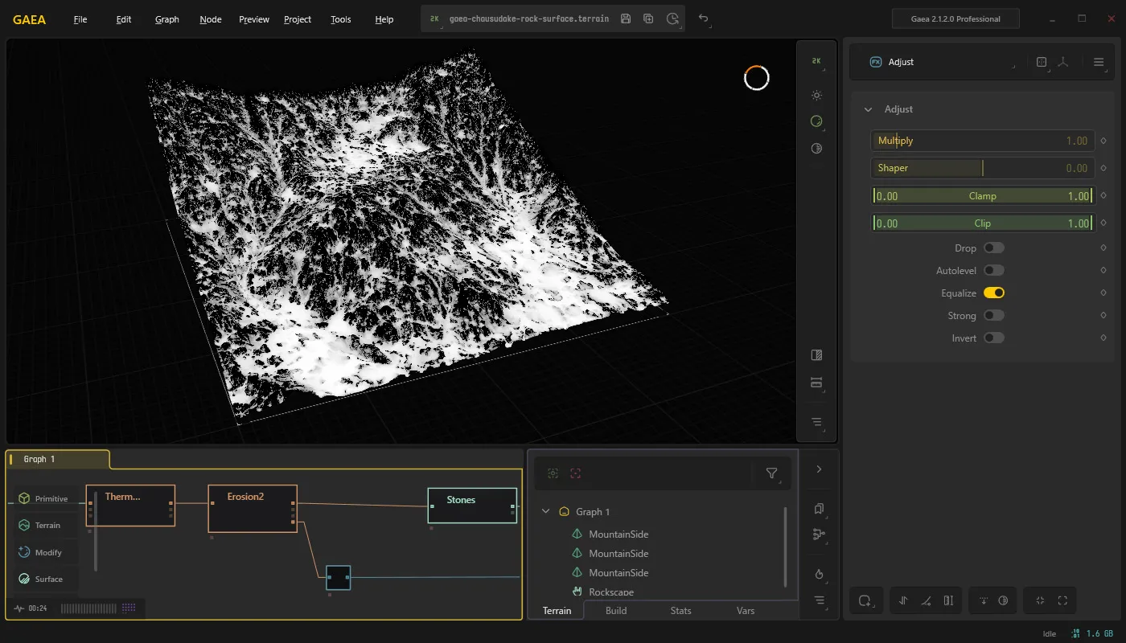Collapse the Graph 1 tree group
This screenshot has height=643, width=1126.
point(546,511)
